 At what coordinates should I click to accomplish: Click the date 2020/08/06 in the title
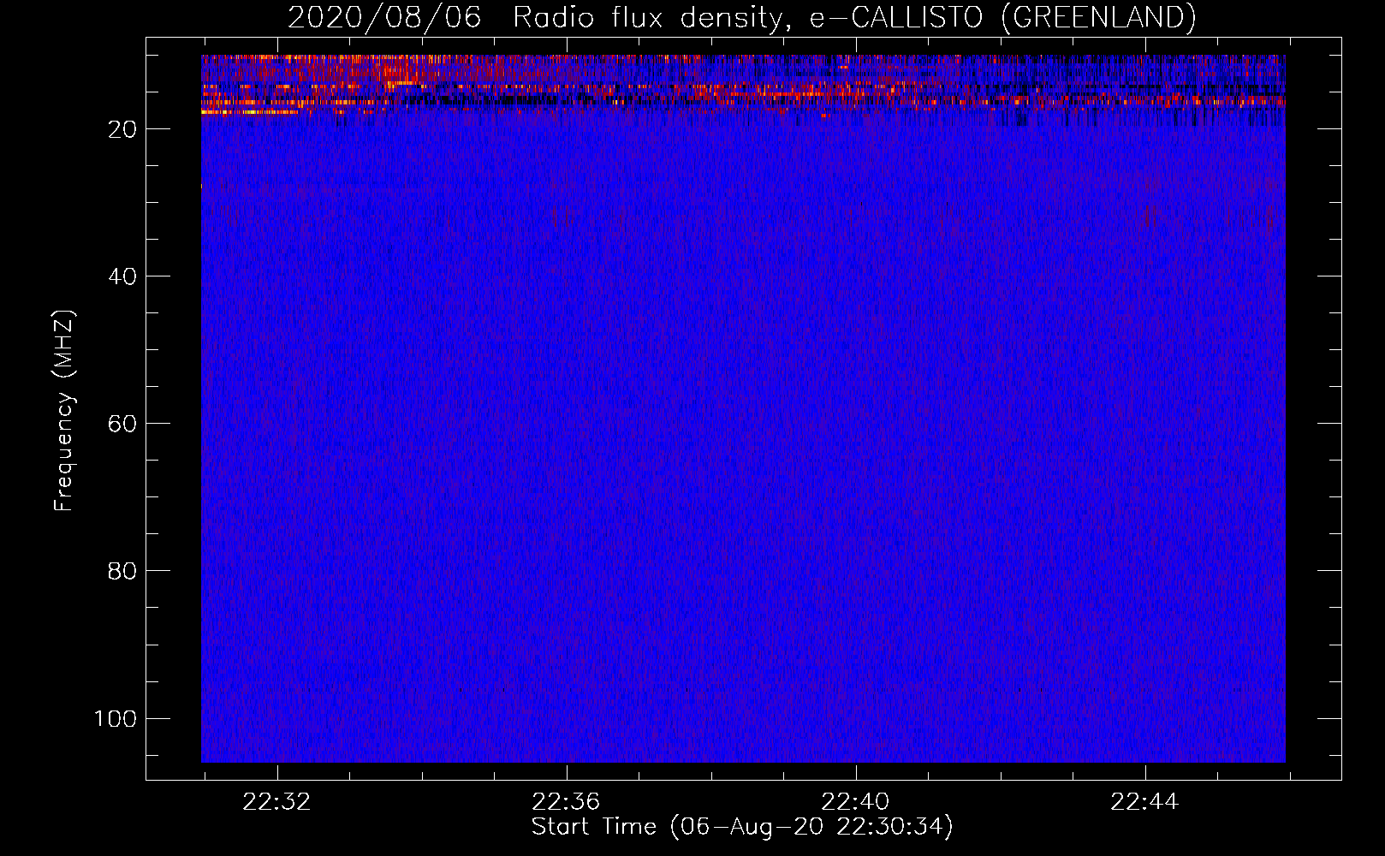384,17
